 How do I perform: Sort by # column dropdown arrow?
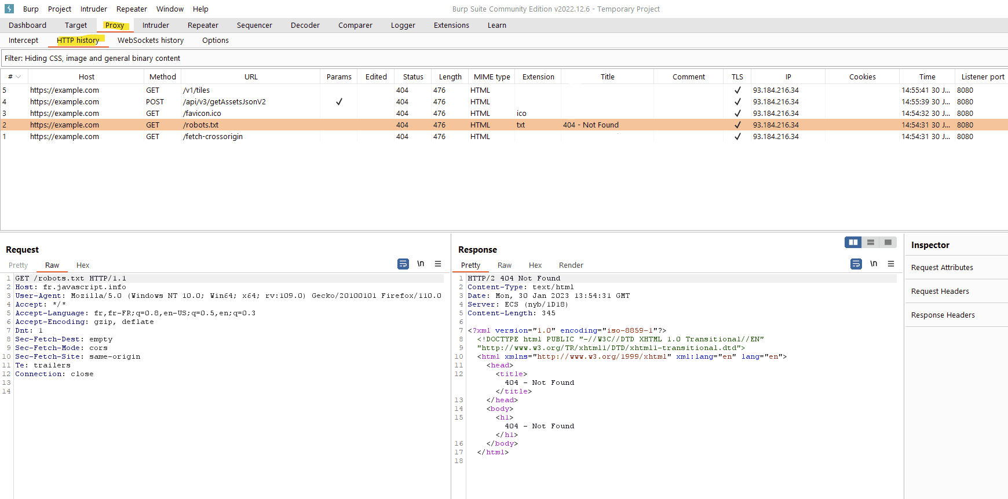pyautogui.click(x=19, y=77)
